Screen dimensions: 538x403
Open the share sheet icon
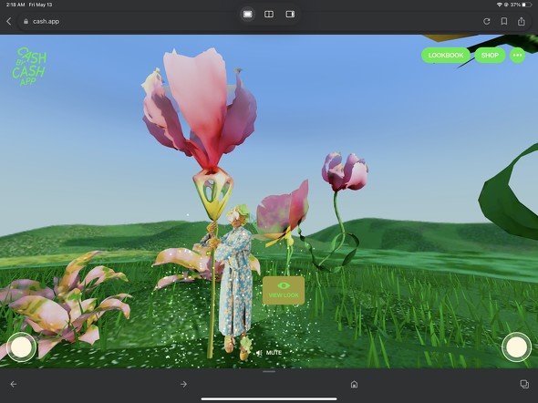coord(522,21)
